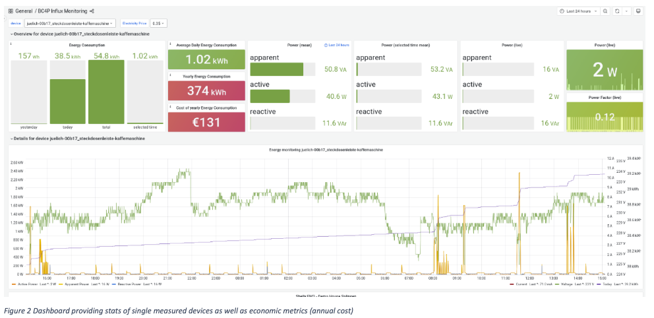Collapse the Overview for device row
654x318 pixels.
click(x=80, y=34)
